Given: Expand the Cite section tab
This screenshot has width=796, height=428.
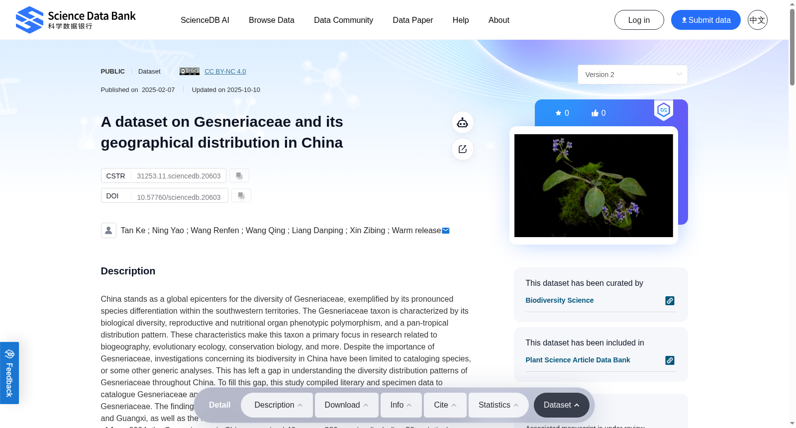Looking at the screenshot, I should [445, 405].
